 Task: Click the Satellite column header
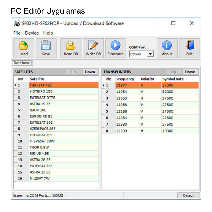pyautogui.click(x=64, y=79)
